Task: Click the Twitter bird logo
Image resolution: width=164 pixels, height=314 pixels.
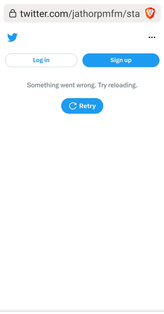Action: click(x=13, y=37)
